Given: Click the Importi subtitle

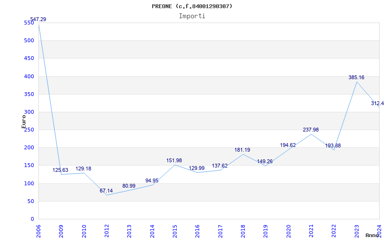Looking at the screenshot, I should point(192,16).
